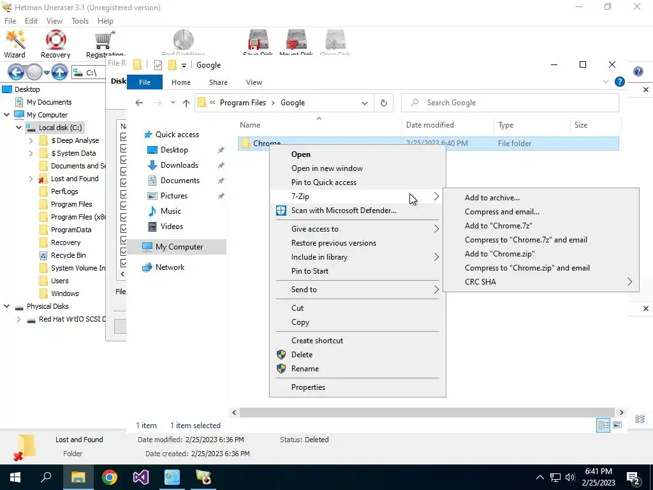Open Explorer help blue question icon
The width and height of the screenshot is (653, 490).
[620, 82]
